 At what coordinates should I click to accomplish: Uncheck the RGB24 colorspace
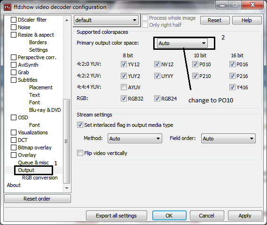point(157,99)
